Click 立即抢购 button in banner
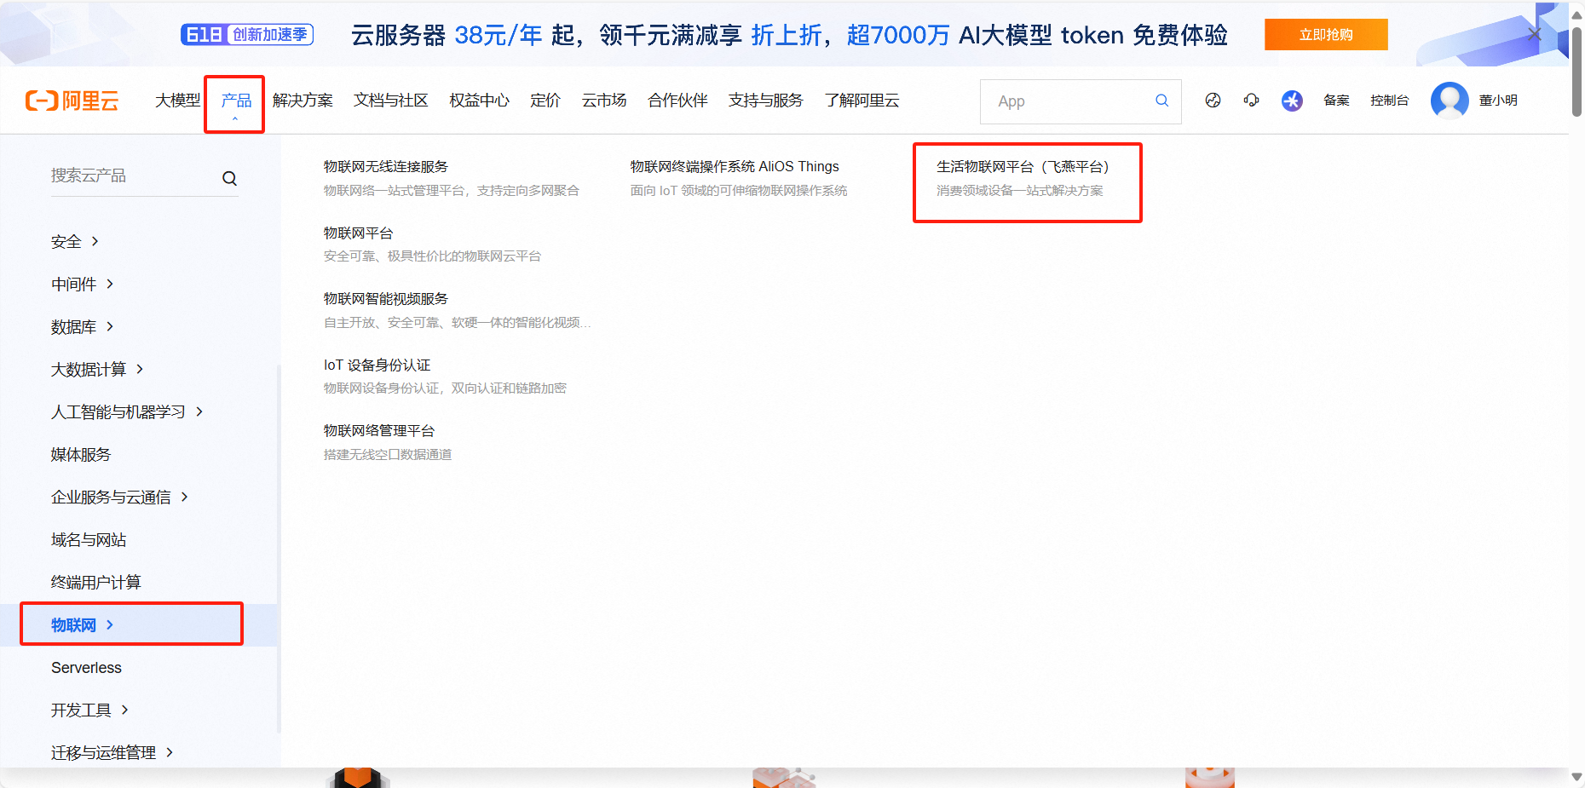Viewport: 1585px width, 788px height. (1326, 35)
